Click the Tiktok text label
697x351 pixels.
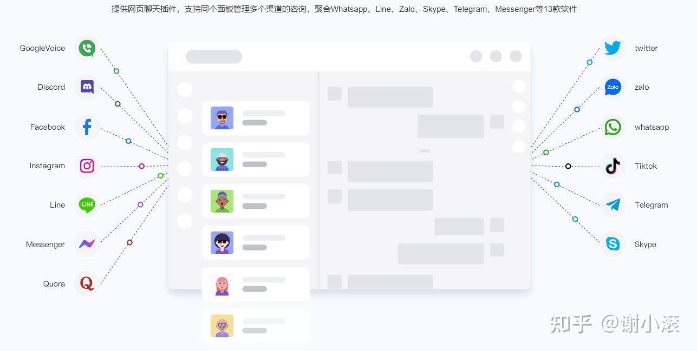(646, 166)
